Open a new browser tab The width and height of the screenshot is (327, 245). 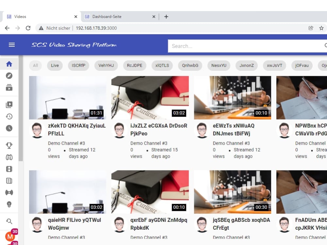coord(166,17)
